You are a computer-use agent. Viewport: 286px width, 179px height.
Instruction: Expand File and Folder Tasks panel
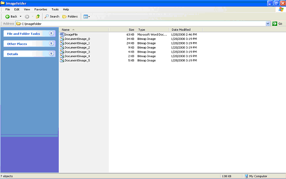coord(51,33)
